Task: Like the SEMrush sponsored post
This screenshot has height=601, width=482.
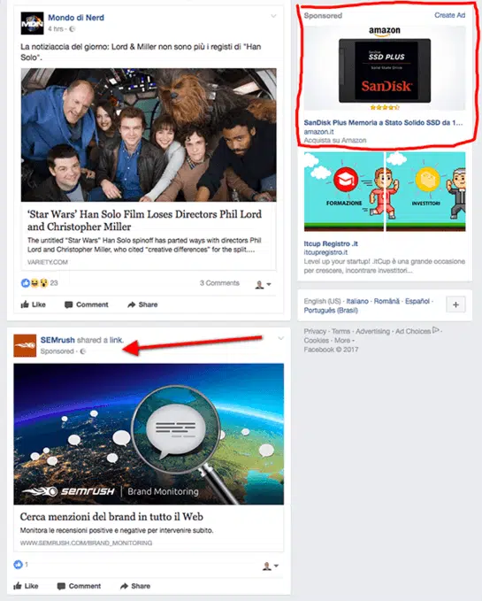Action: (26, 586)
